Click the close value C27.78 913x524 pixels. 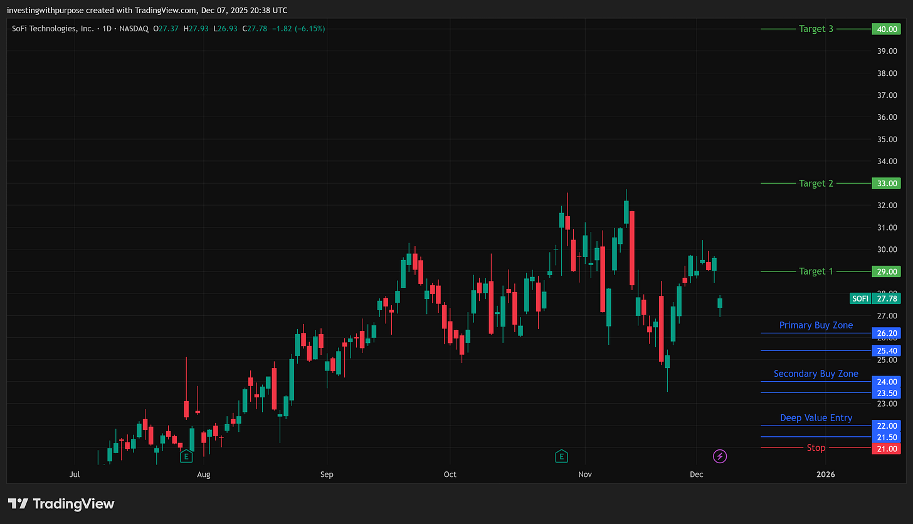click(255, 29)
